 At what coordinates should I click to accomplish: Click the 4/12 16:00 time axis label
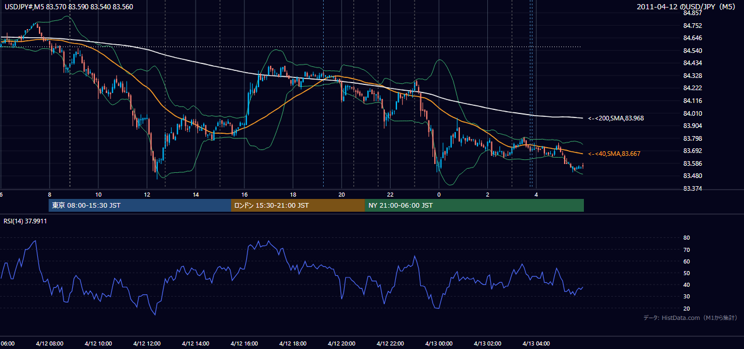(x=245, y=344)
